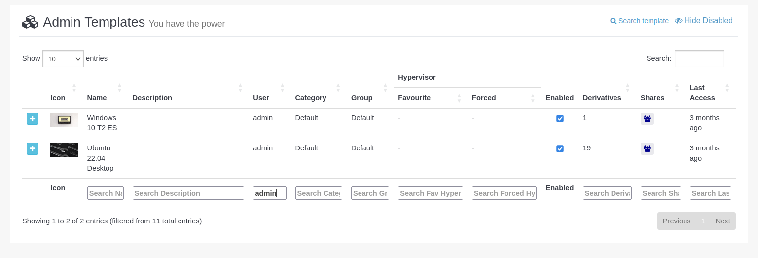The height and width of the screenshot is (258, 758).
Task: Sort by Last Access column
Action: 702,93
